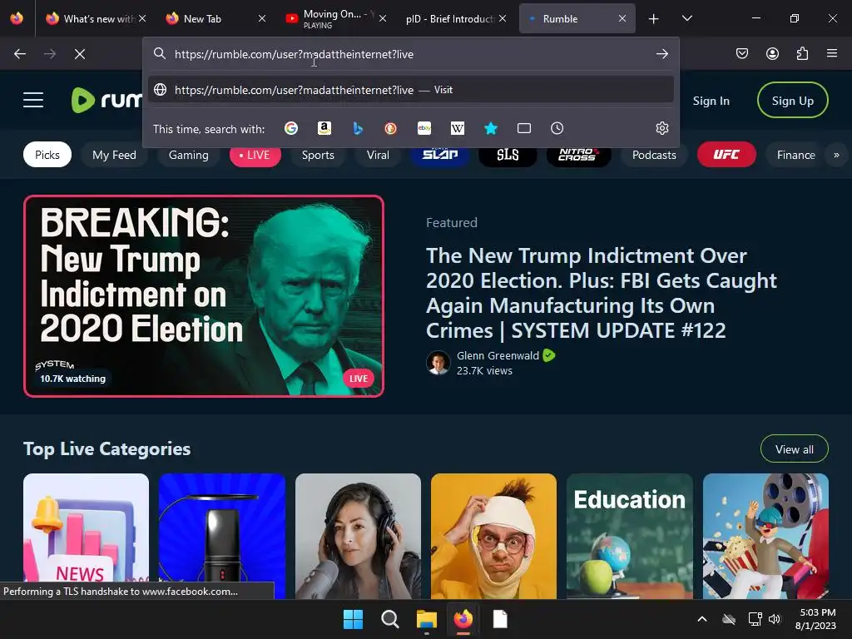Open the Power Slap channel pill
Screen dimensions: 852x639
(x=439, y=155)
